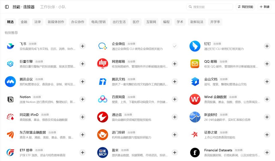275x161 pixels.
Task: Click the QQ 邮箱 envelope icon
Action: [195, 64]
